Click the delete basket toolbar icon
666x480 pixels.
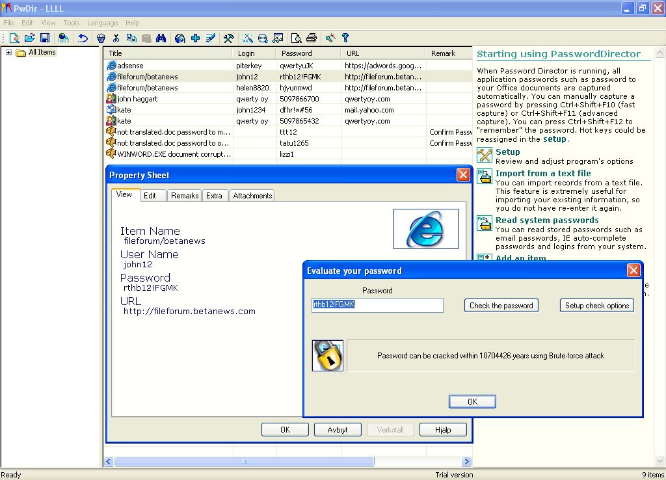tap(101, 38)
